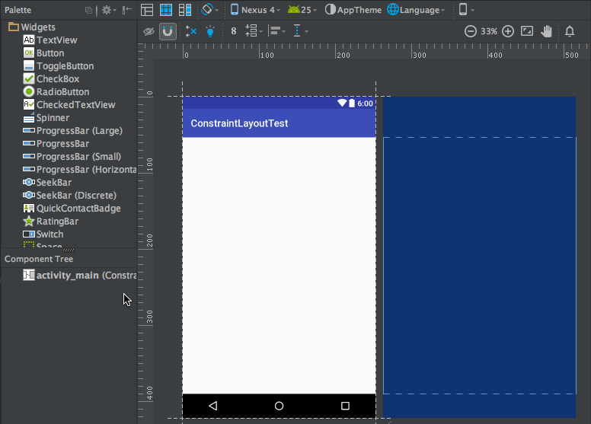Switch to Blueprint view mode
This screenshot has height=424, width=591.
[x=165, y=10]
